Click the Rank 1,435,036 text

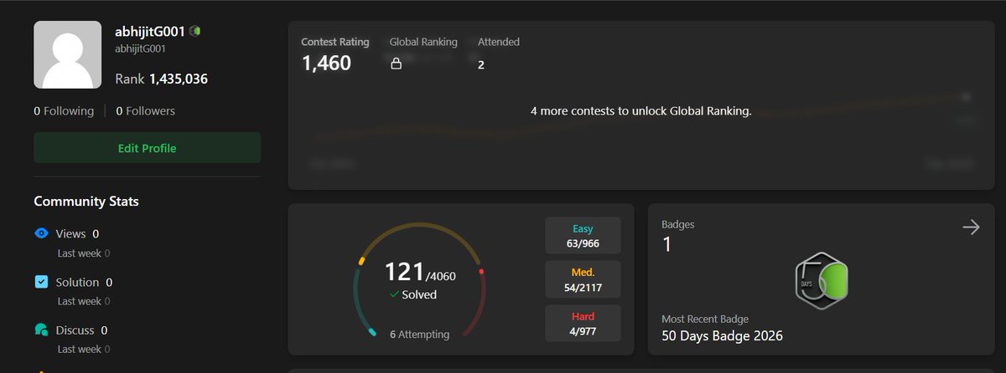[x=162, y=79]
